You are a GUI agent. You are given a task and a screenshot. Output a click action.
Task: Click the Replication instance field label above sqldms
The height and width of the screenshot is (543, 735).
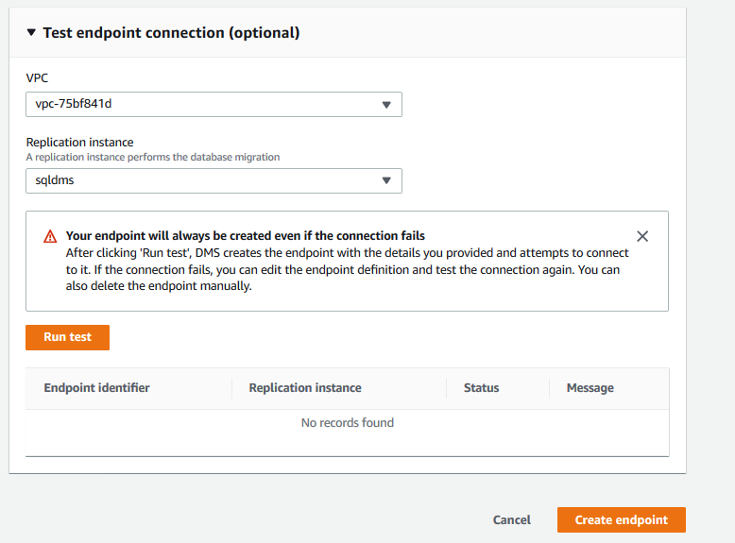coord(79,143)
